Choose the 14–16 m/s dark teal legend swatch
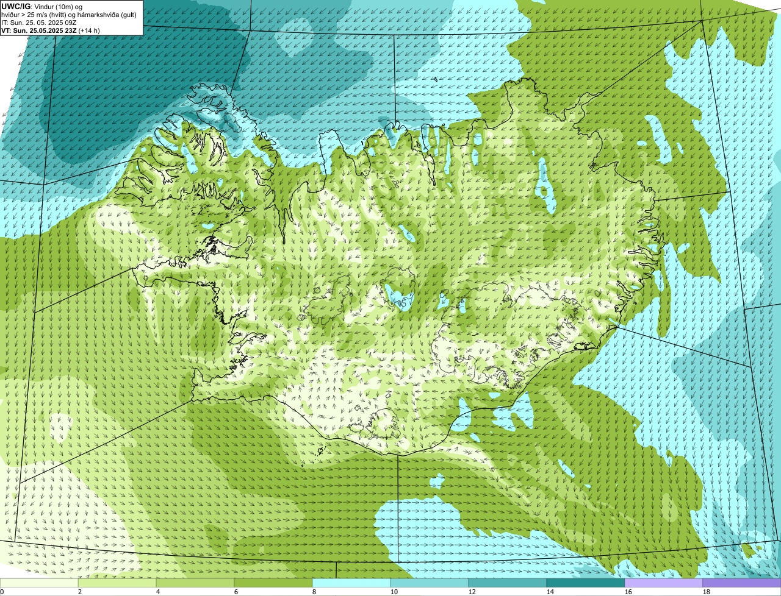The width and height of the screenshot is (781, 596). pos(586,583)
